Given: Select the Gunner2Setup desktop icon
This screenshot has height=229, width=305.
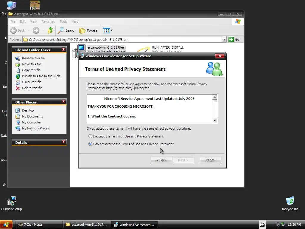Looking at the screenshot, I should [x=12, y=203].
